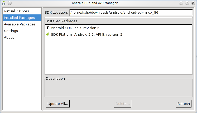Click the Description panel area
Screen dimensions: 197x113
pyautogui.click(x=118, y=88)
